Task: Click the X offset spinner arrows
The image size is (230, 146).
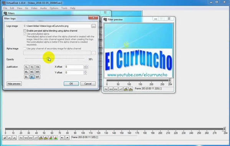Action: coord(86,67)
